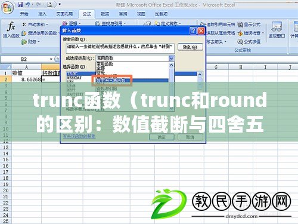Click 公式求值 tool
This screenshot has height=224, width=298.
[249, 42]
